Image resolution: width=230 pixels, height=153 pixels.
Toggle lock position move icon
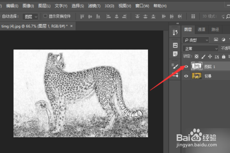[210, 56]
